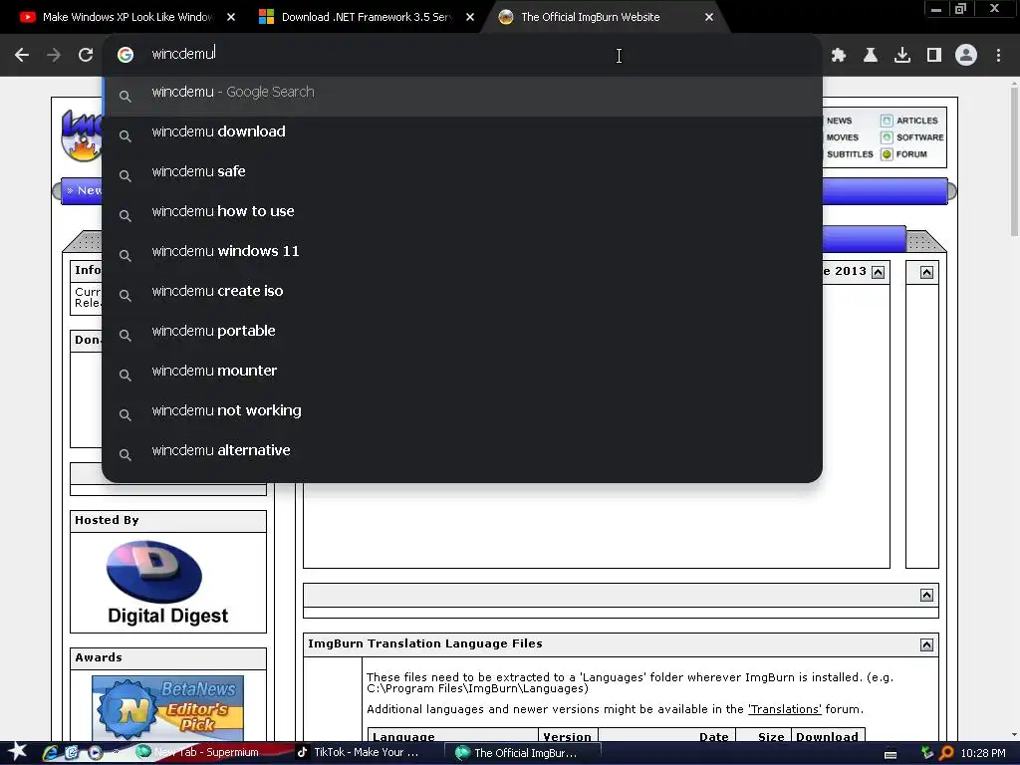Collapse the panel dated 2013
1020x765 pixels.
pyautogui.click(x=879, y=272)
